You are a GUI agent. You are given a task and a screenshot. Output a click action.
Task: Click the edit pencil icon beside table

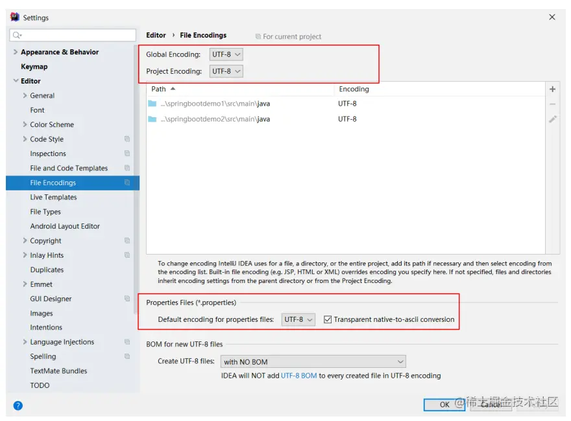pos(552,119)
